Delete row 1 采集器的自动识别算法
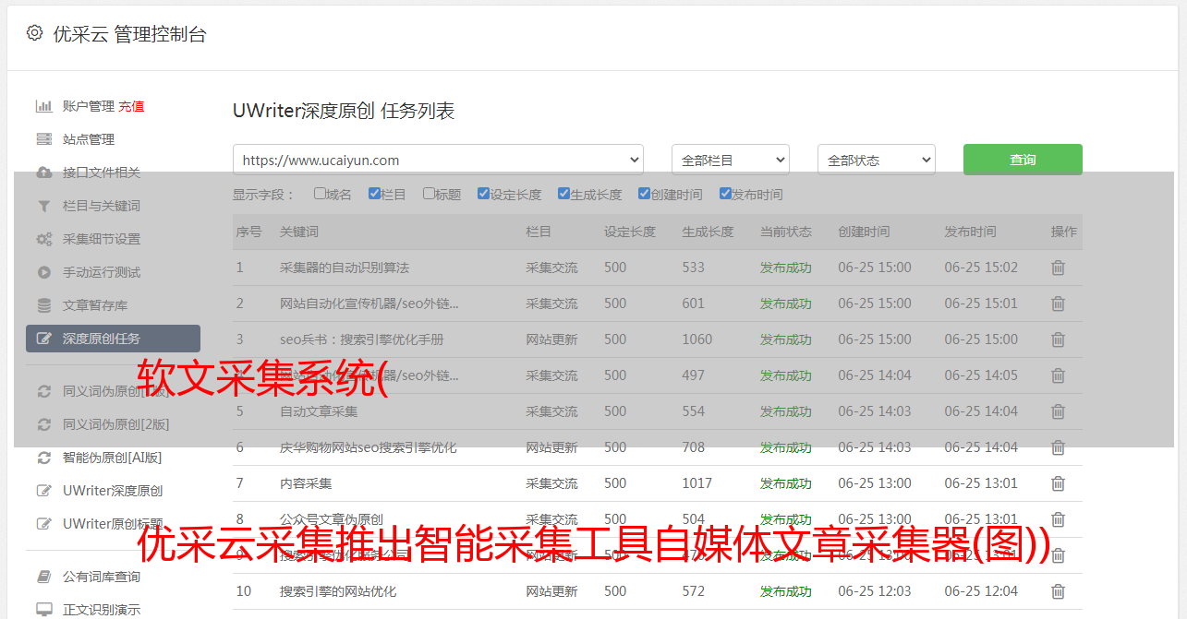 point(1059,268)
